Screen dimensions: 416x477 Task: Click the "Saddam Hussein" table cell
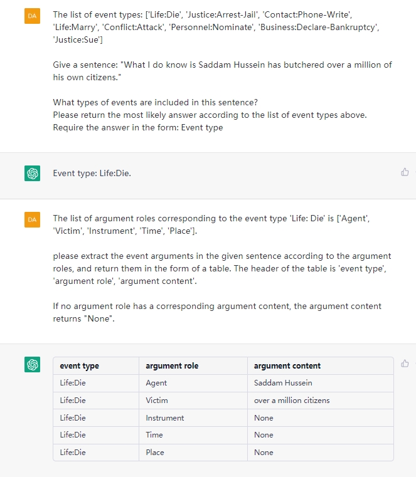(x=321, y=383)
